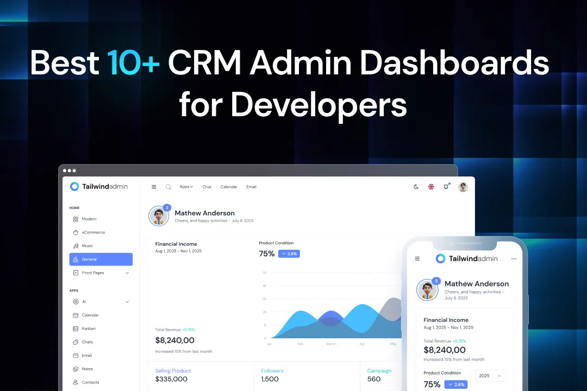Image resolution: width=587 pixels, height=391 pixels.
Task: Open Kanban app from the sidebar
Action: pos(89,329)
